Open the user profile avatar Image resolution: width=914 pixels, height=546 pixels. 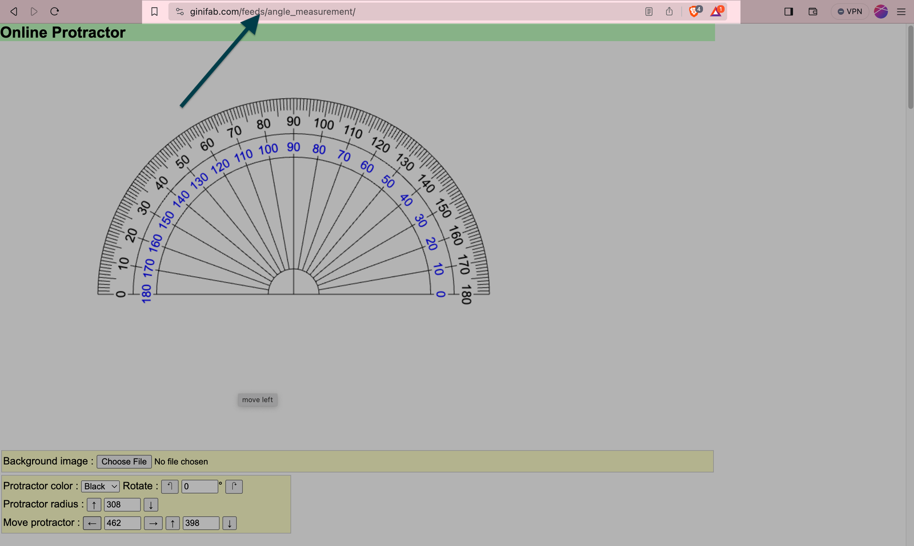tap(881, 11)
